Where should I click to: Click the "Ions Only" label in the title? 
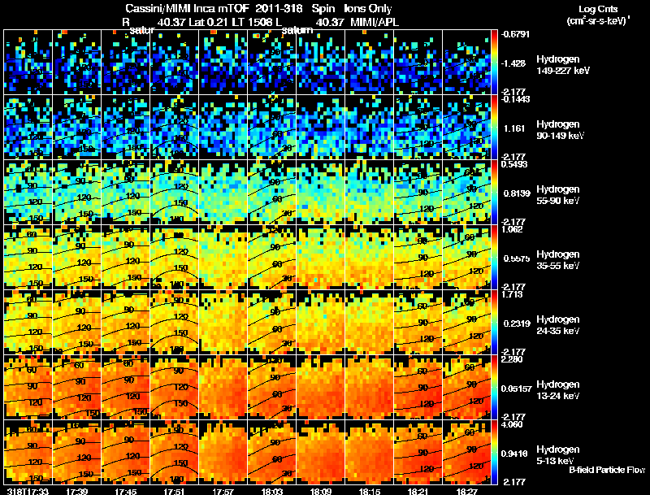tap(368, 8)
